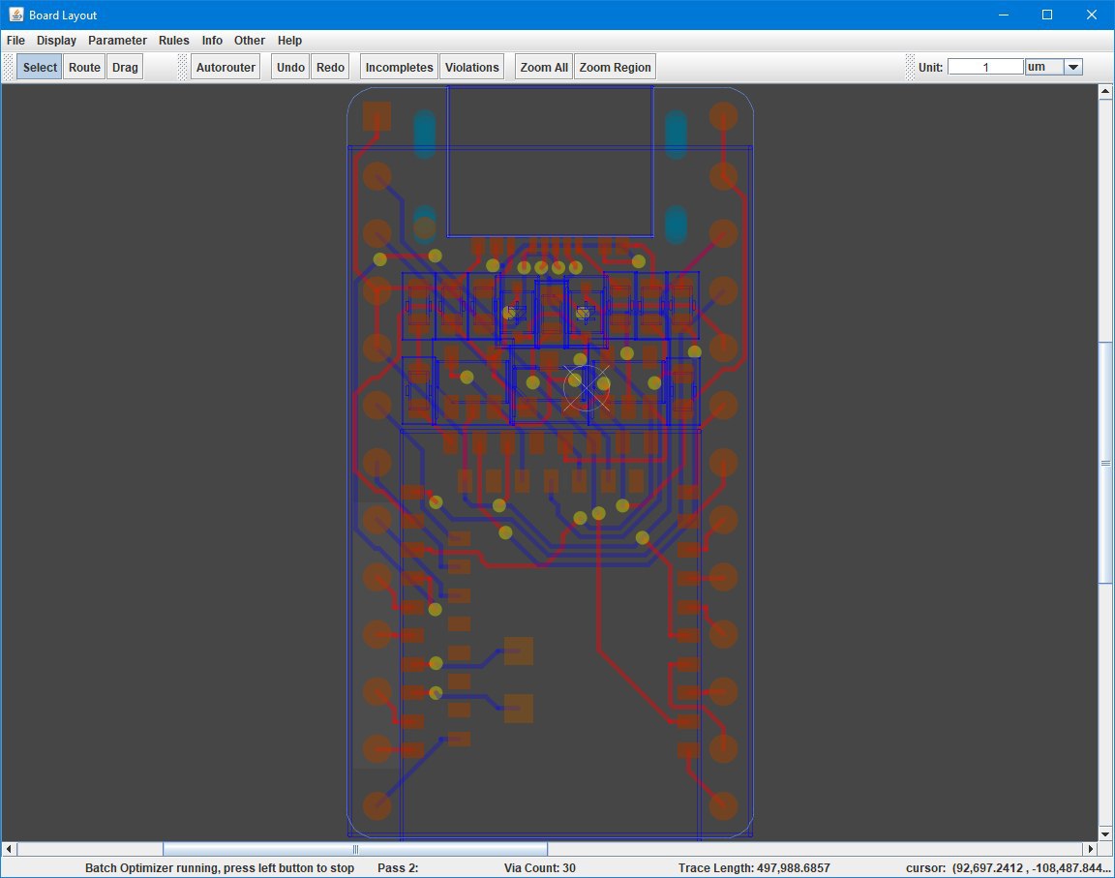The height and width of the screenshot is (878, 1115).
Task: Click the crossed-circle marker on the board
Action: 587,388
